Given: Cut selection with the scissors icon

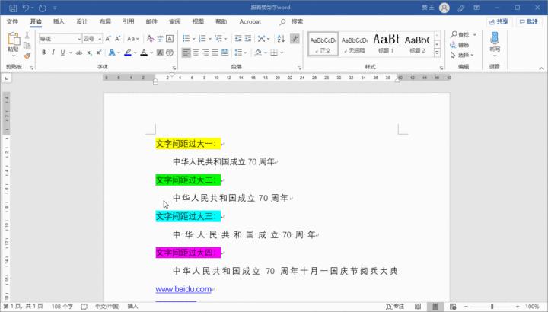Looking at the screenshot, I should point(27,36).
